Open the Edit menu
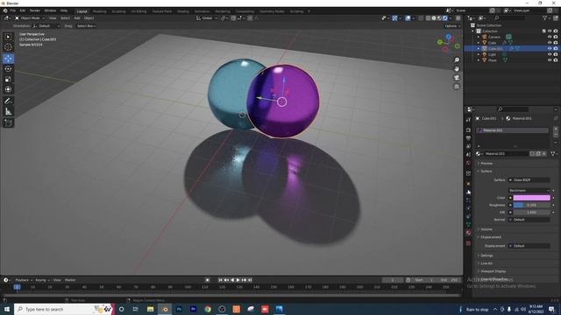The width and height of the screenshot is (561, 315). coord(23,10)
